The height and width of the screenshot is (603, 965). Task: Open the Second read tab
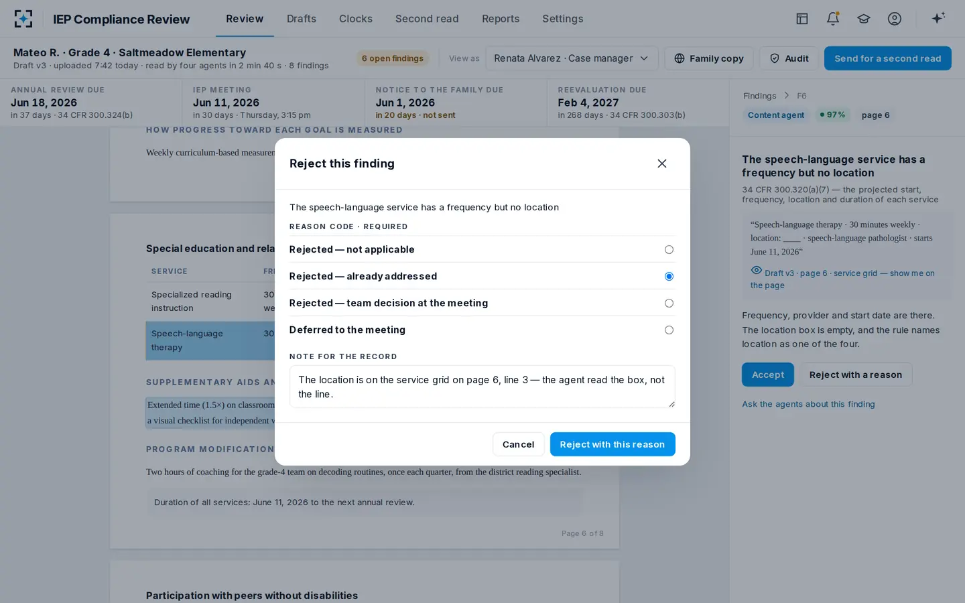427,19
